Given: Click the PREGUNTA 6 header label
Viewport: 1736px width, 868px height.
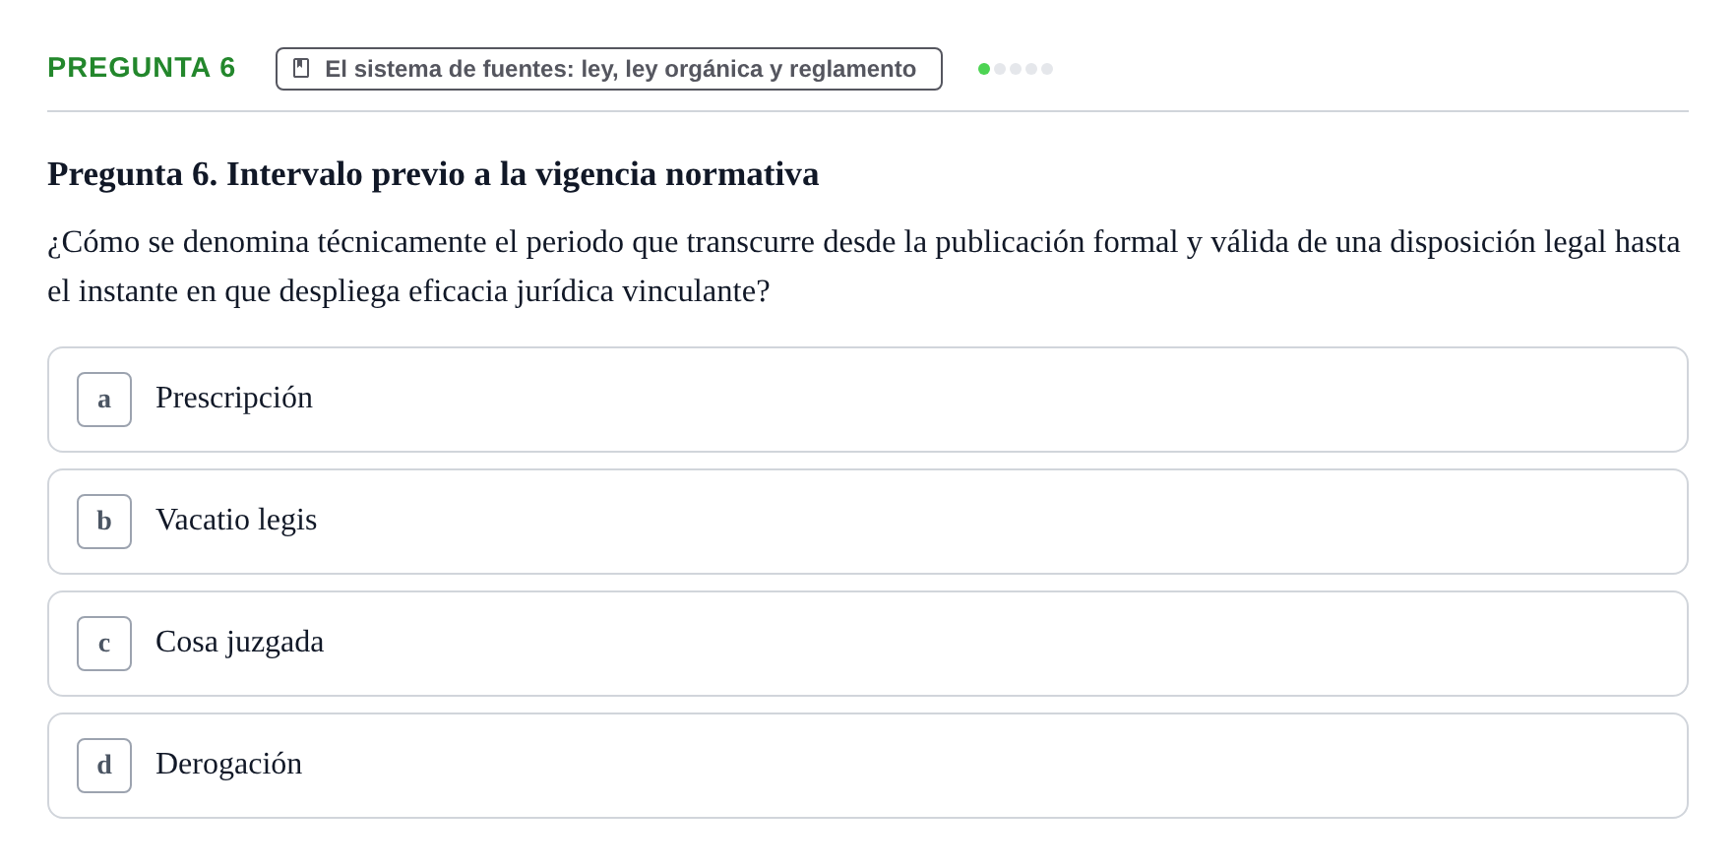Looking at the screenshot, I should tap(142, 67).
